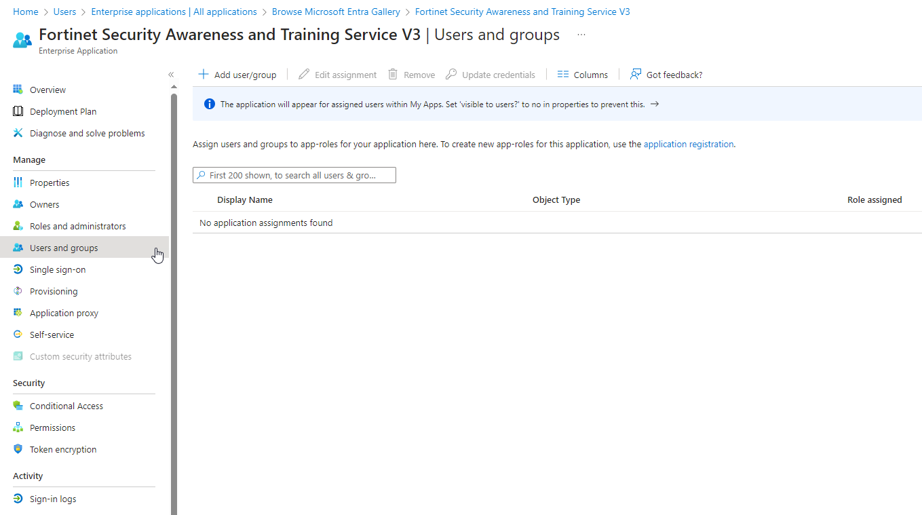This screenshot has height=515, width=922.
Task: Open the application registration link
Action: [689, 144]
